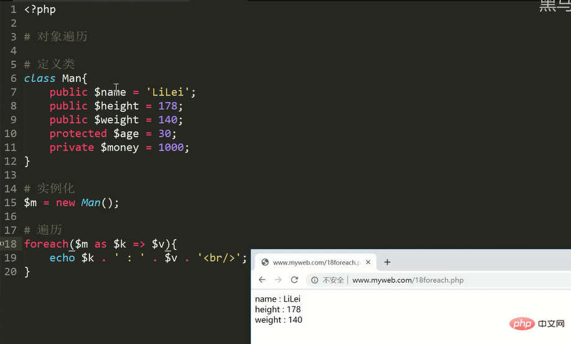The width and height of the screenshot is (571, 344).
Task: Click the browser back arrow
Action: (x=262, y=279)
